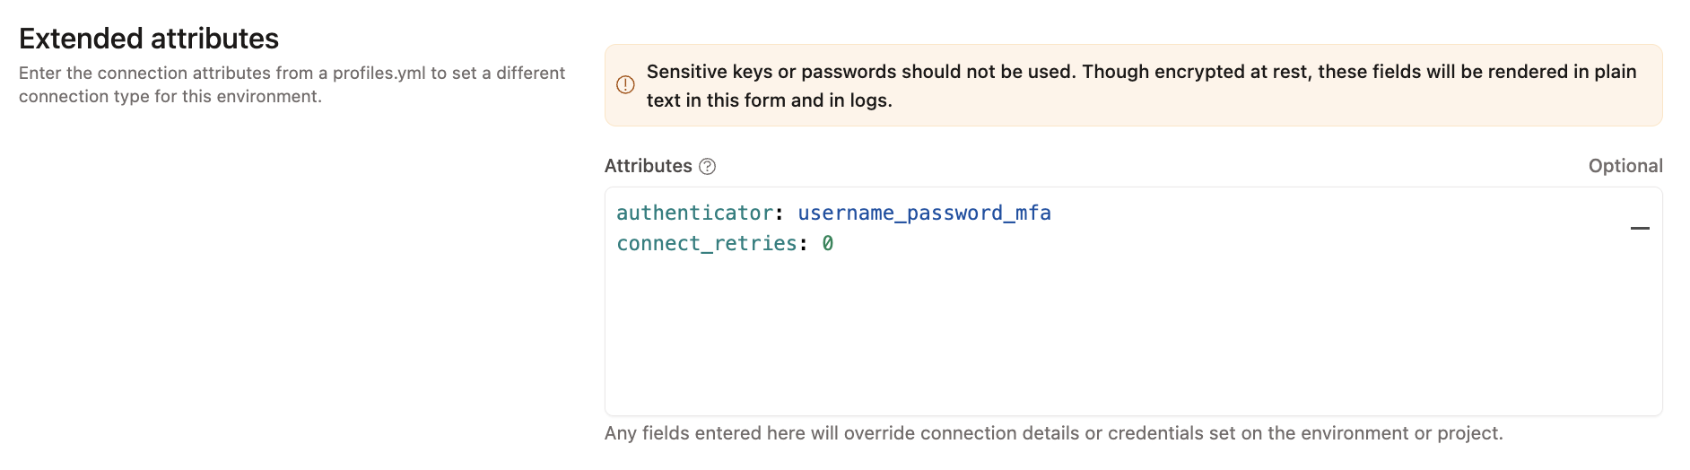Click "connection type for this environment" text
Screen dimensions: 1690x470
tap(170, 96)
